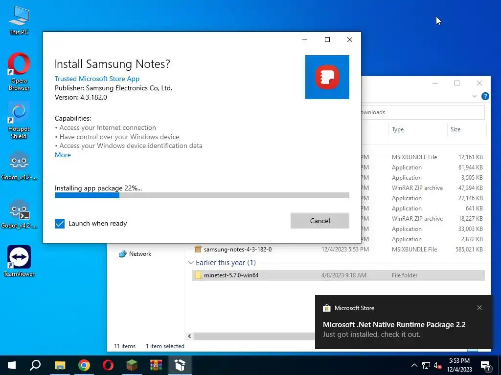Select the TeamViewer desktop shortcut
This screenshot has height=375, width=501.
pos(19,261)
